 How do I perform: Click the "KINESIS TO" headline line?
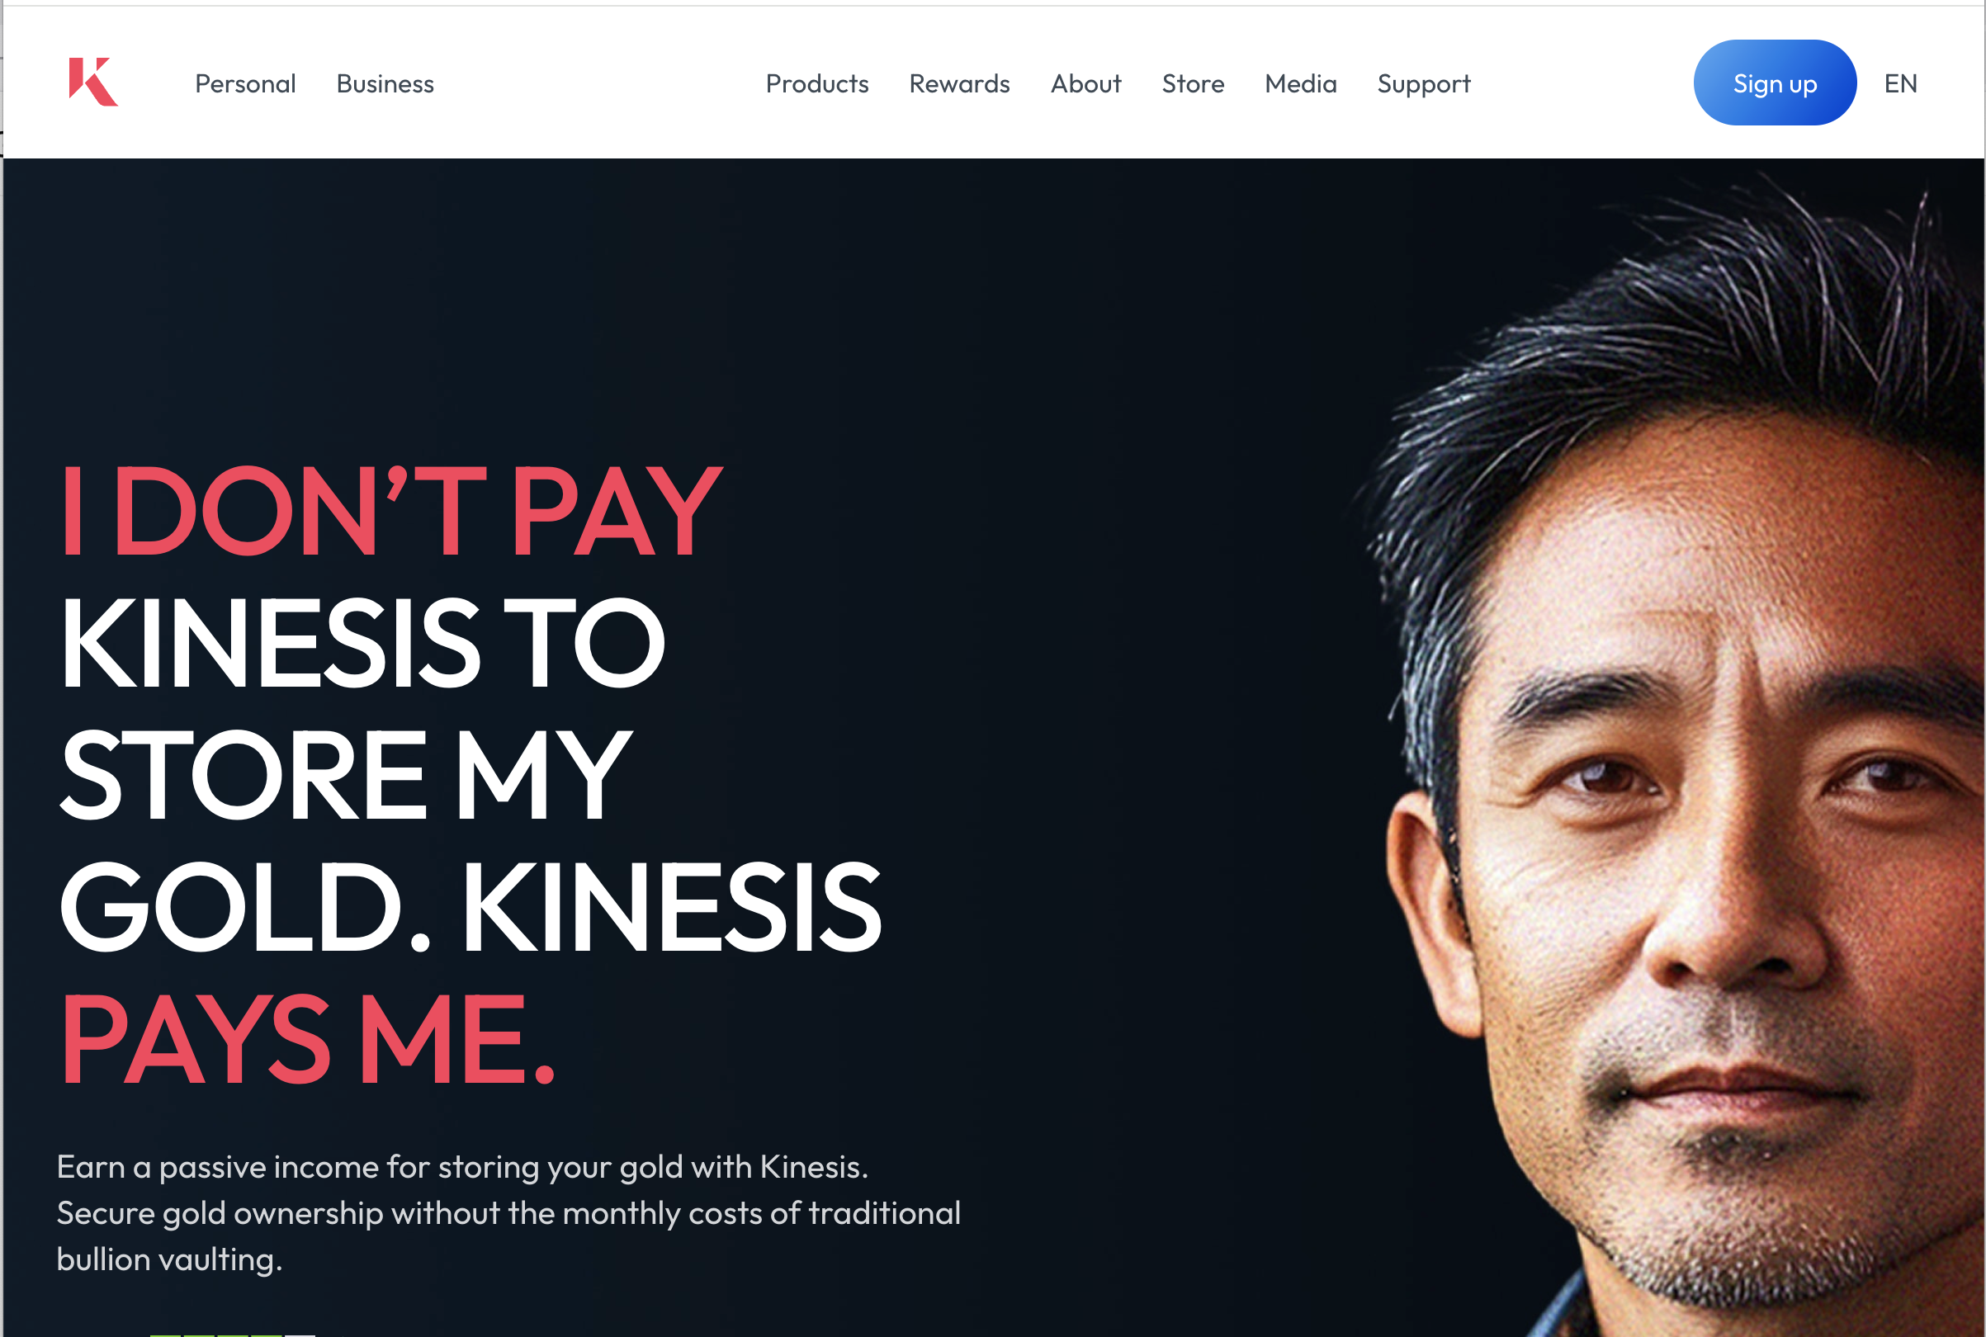point(362,642)
